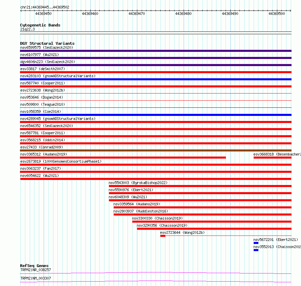Click nsv953646 (Dogan2014) text label
The height and width of the screenshot is (286, 301).
pos(42,97)
